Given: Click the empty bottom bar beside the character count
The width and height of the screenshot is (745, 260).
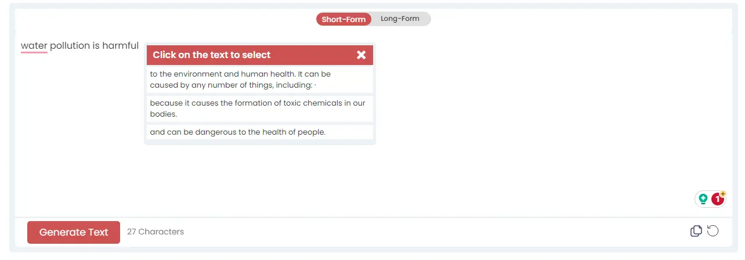Looking at the screenshot, I should [435, 232].
